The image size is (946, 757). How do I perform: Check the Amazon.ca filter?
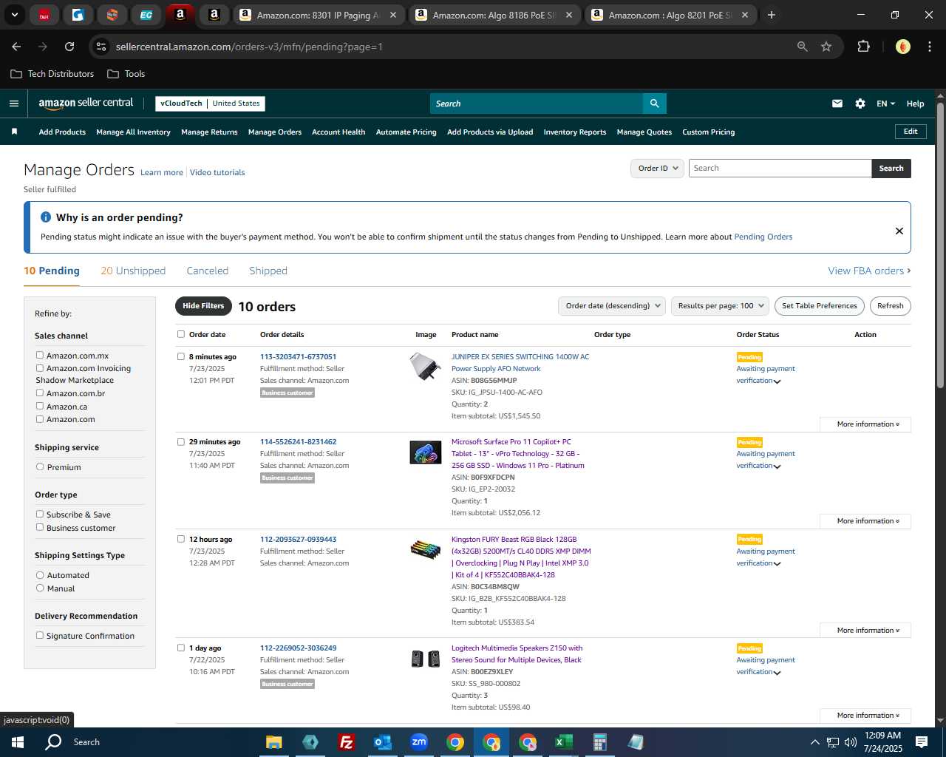[40, 407]
